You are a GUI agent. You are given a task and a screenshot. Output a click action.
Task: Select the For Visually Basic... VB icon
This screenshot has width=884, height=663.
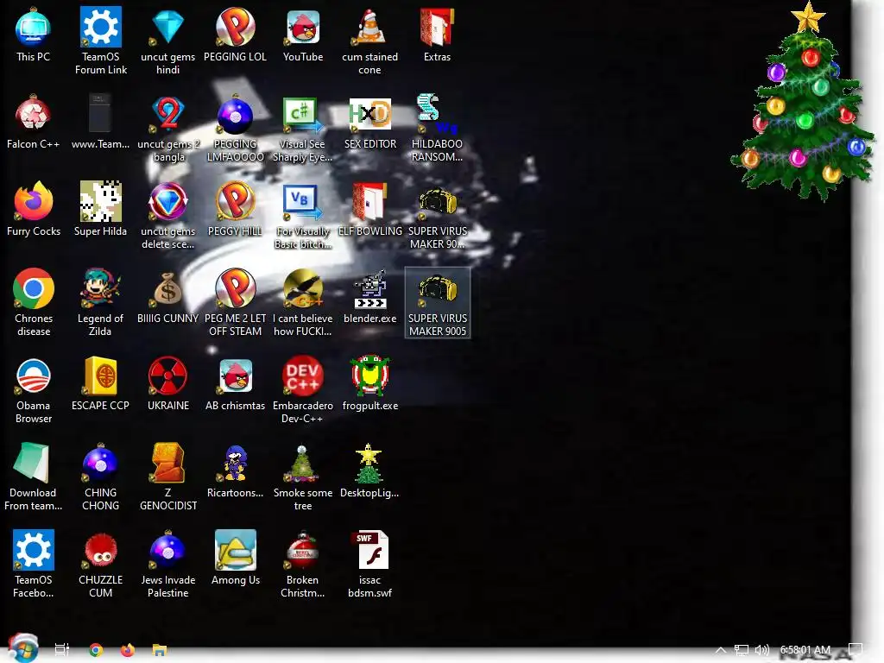(x=303, y=215)
